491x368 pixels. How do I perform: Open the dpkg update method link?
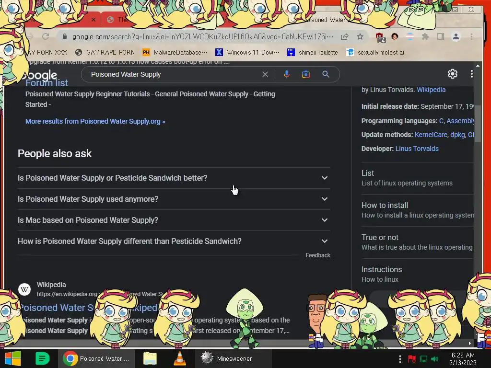coord(457,135)
